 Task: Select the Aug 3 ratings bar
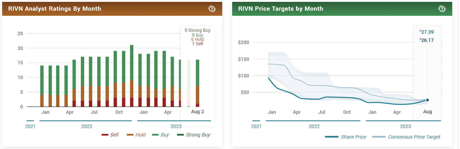pos(198,83)
